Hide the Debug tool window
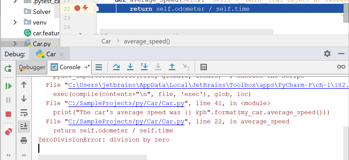 point(341,54)
